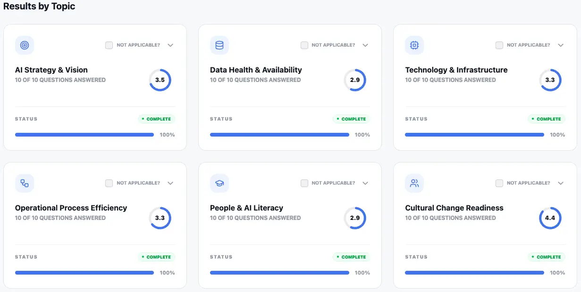Click the 2.9 score ring for Data Health

tap(355, 80)
